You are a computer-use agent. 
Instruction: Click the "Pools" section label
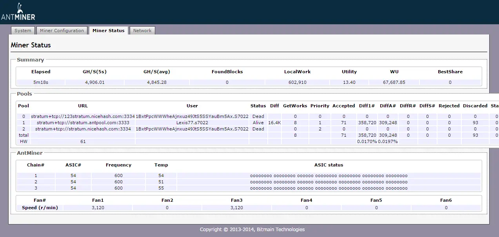click(24, 94)
